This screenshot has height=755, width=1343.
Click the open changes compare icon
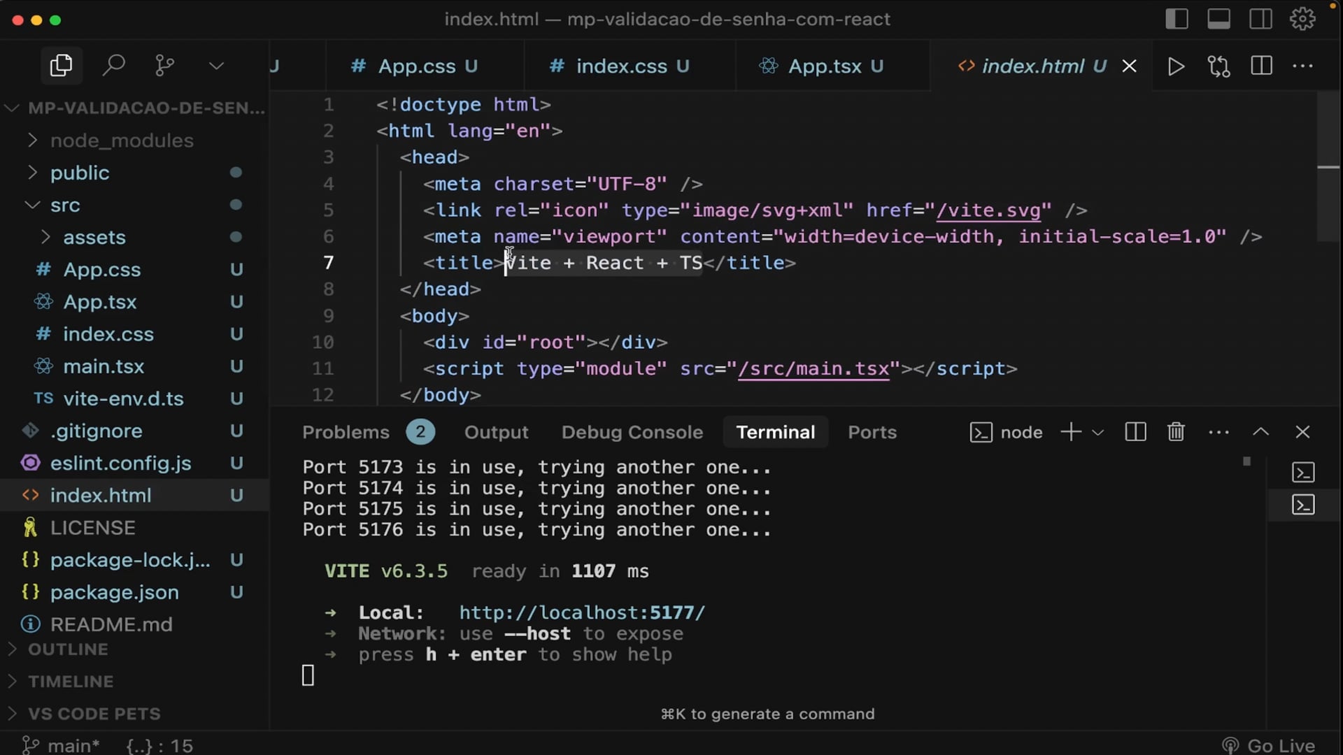1218,66
